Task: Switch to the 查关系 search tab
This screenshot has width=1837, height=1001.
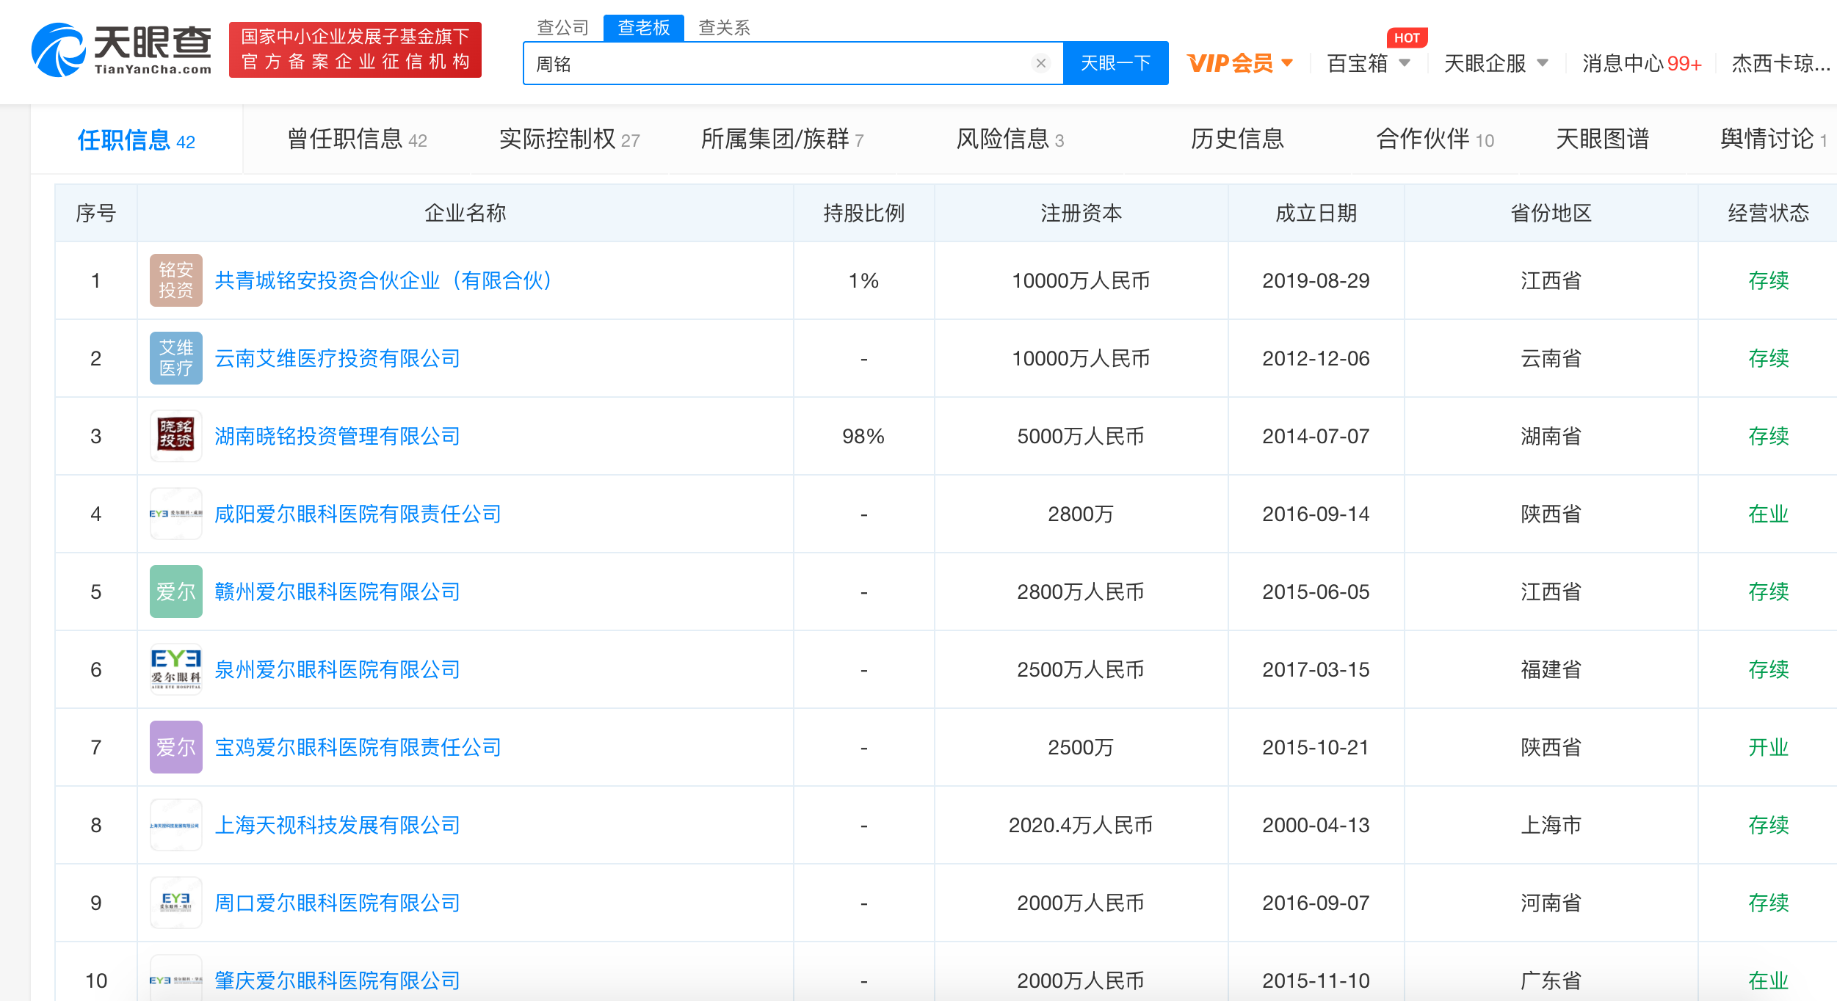Action: click(724, 28)
